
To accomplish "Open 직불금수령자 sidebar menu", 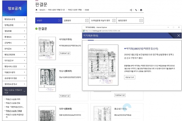I will click(x=15, y=72).
